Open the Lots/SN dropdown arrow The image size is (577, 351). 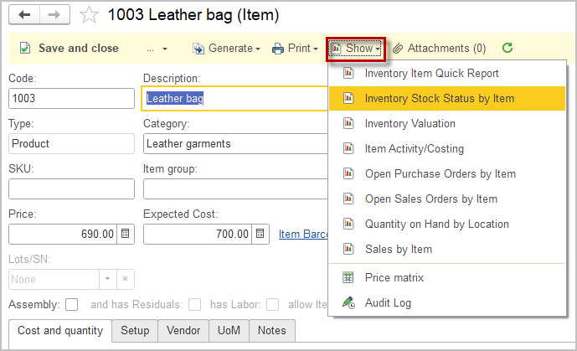(106, 279)
